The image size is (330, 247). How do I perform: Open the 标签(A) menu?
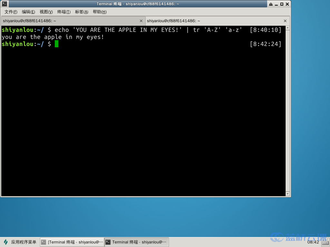click(x=81, y=12)
